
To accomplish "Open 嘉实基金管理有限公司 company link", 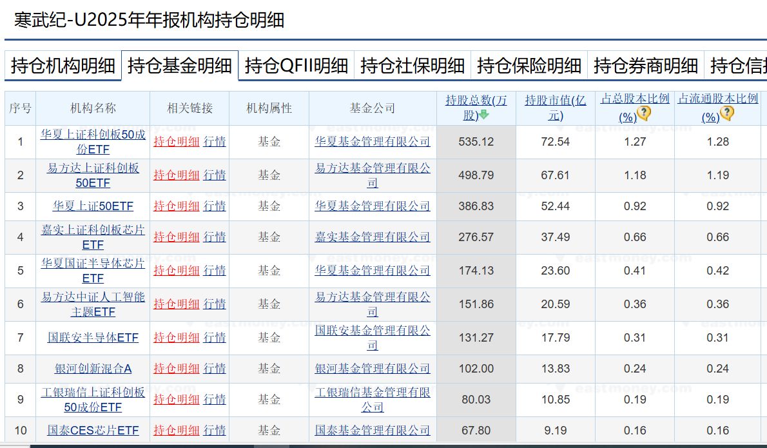I will tap(373, 237).
